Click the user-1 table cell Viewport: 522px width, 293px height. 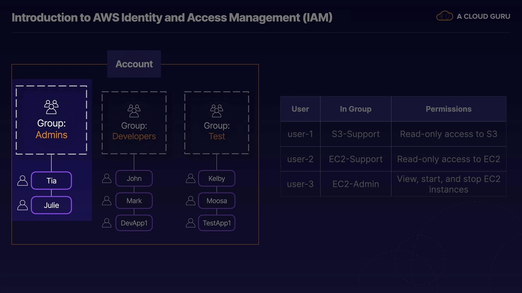[x=300, y=134]
